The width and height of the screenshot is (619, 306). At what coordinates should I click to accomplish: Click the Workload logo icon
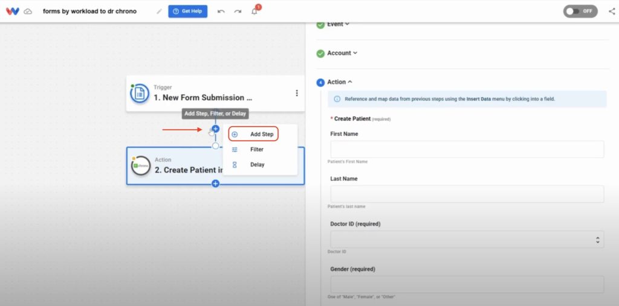(13, 11)
